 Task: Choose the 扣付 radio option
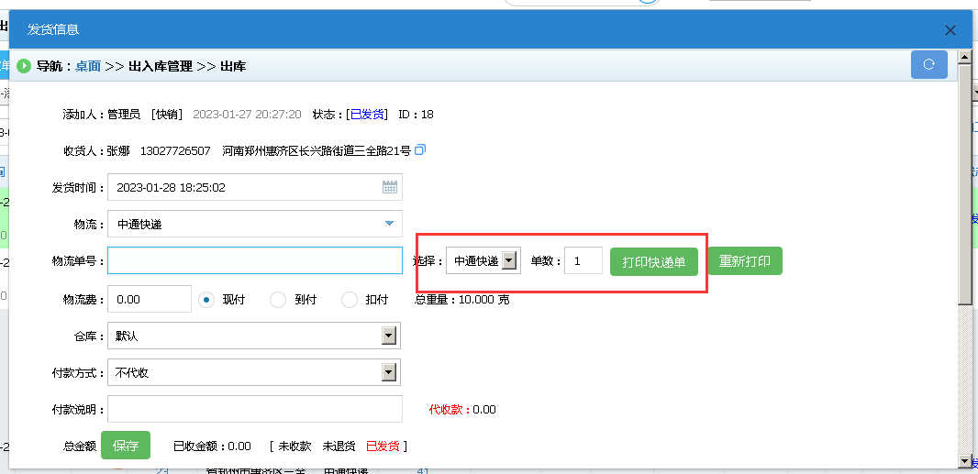350,299
